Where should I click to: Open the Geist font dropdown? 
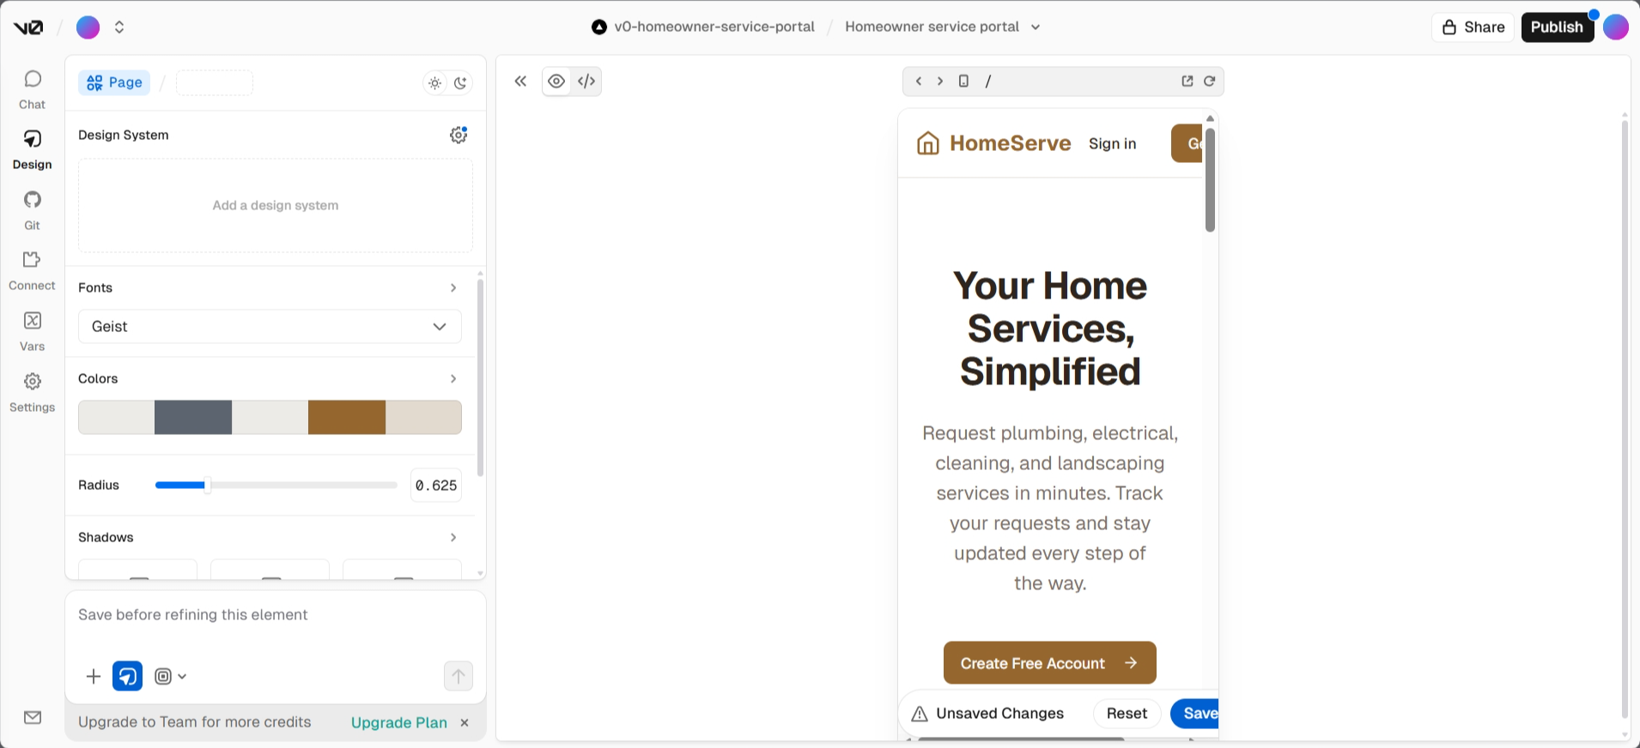[x=270, y=327]
